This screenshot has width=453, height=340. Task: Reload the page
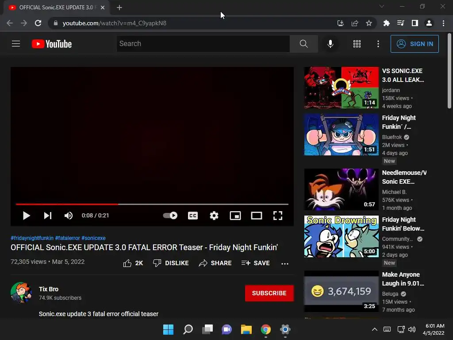point(38,23)
